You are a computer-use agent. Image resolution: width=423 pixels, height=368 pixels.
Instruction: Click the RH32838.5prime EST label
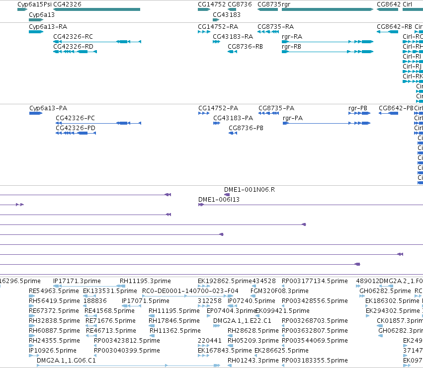(54, 321)
